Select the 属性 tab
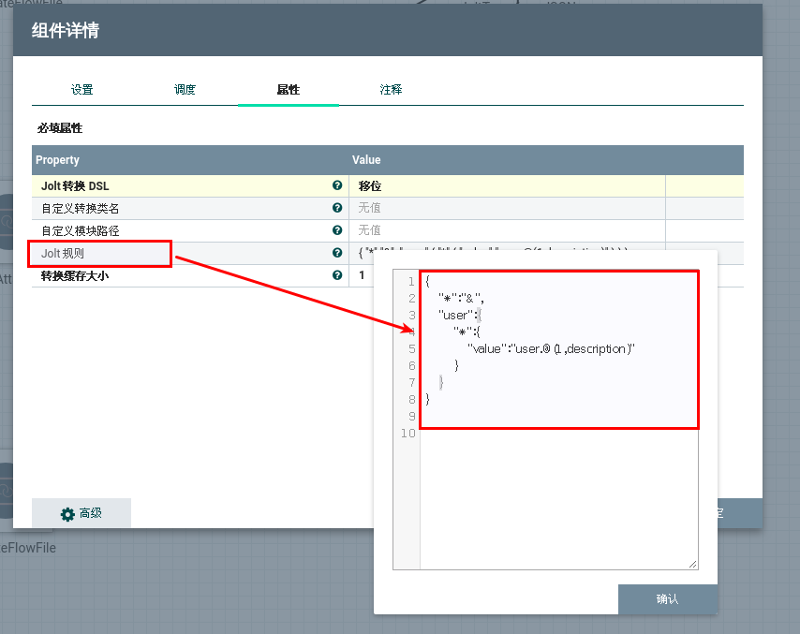The height and width of the screenshot is (634, 800). [x=289, y=90]
